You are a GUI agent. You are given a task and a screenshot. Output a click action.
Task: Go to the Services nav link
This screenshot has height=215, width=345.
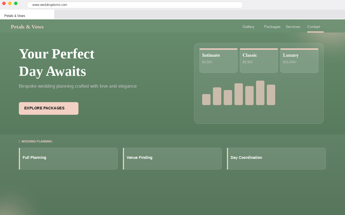point(293,27)
